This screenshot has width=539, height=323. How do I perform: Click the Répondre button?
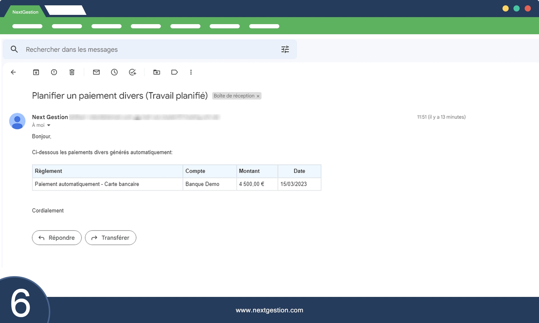[57, 238]
